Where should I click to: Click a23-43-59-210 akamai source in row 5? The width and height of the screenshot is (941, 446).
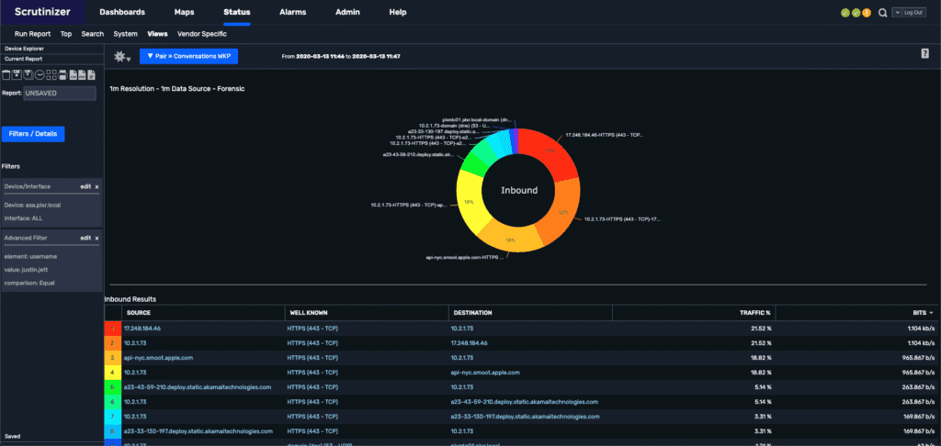coord(198,387)
